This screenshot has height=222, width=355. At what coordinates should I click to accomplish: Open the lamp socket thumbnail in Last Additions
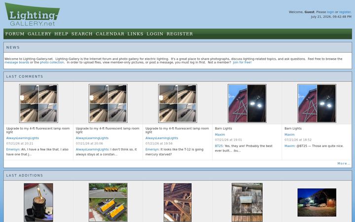click(x=38, y=202)
